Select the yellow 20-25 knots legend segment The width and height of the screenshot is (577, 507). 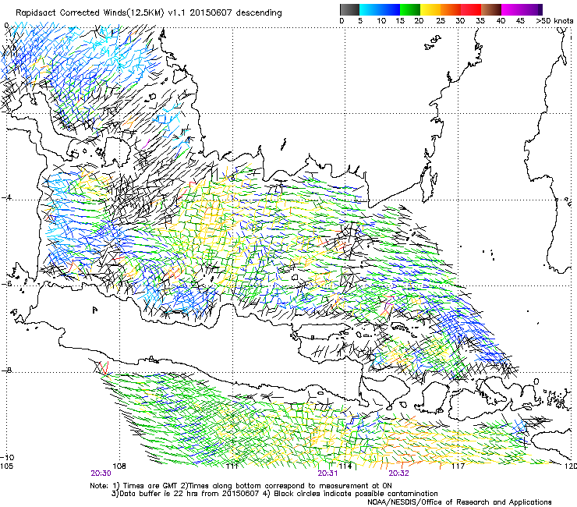coord(430,9)
